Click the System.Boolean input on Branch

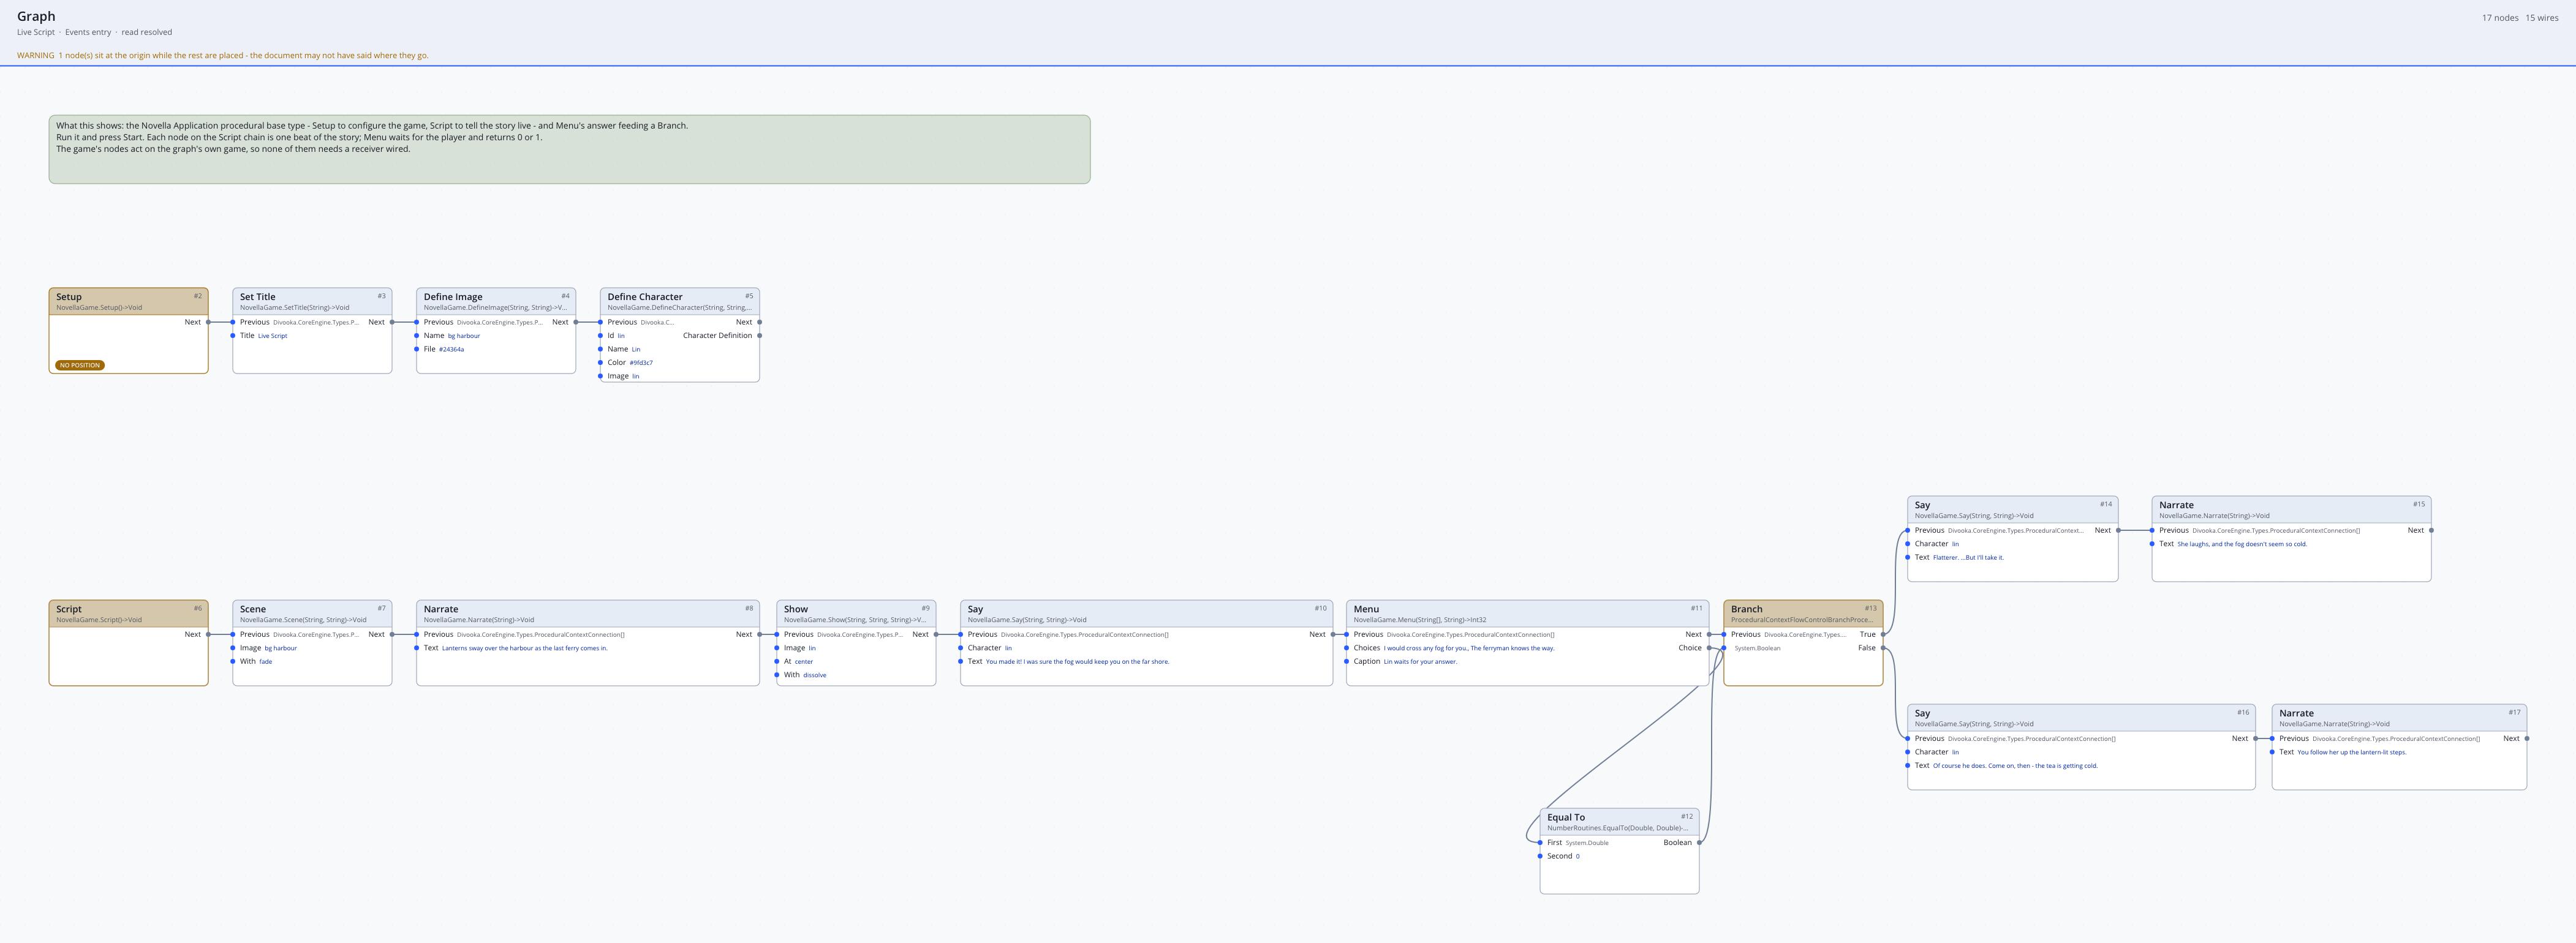pos(1757,648)
